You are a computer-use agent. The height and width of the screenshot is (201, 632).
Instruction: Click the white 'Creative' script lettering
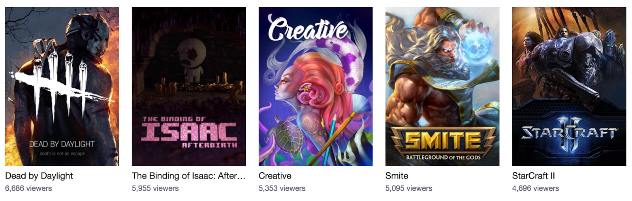pyautogui.click(x=307, y=28)
